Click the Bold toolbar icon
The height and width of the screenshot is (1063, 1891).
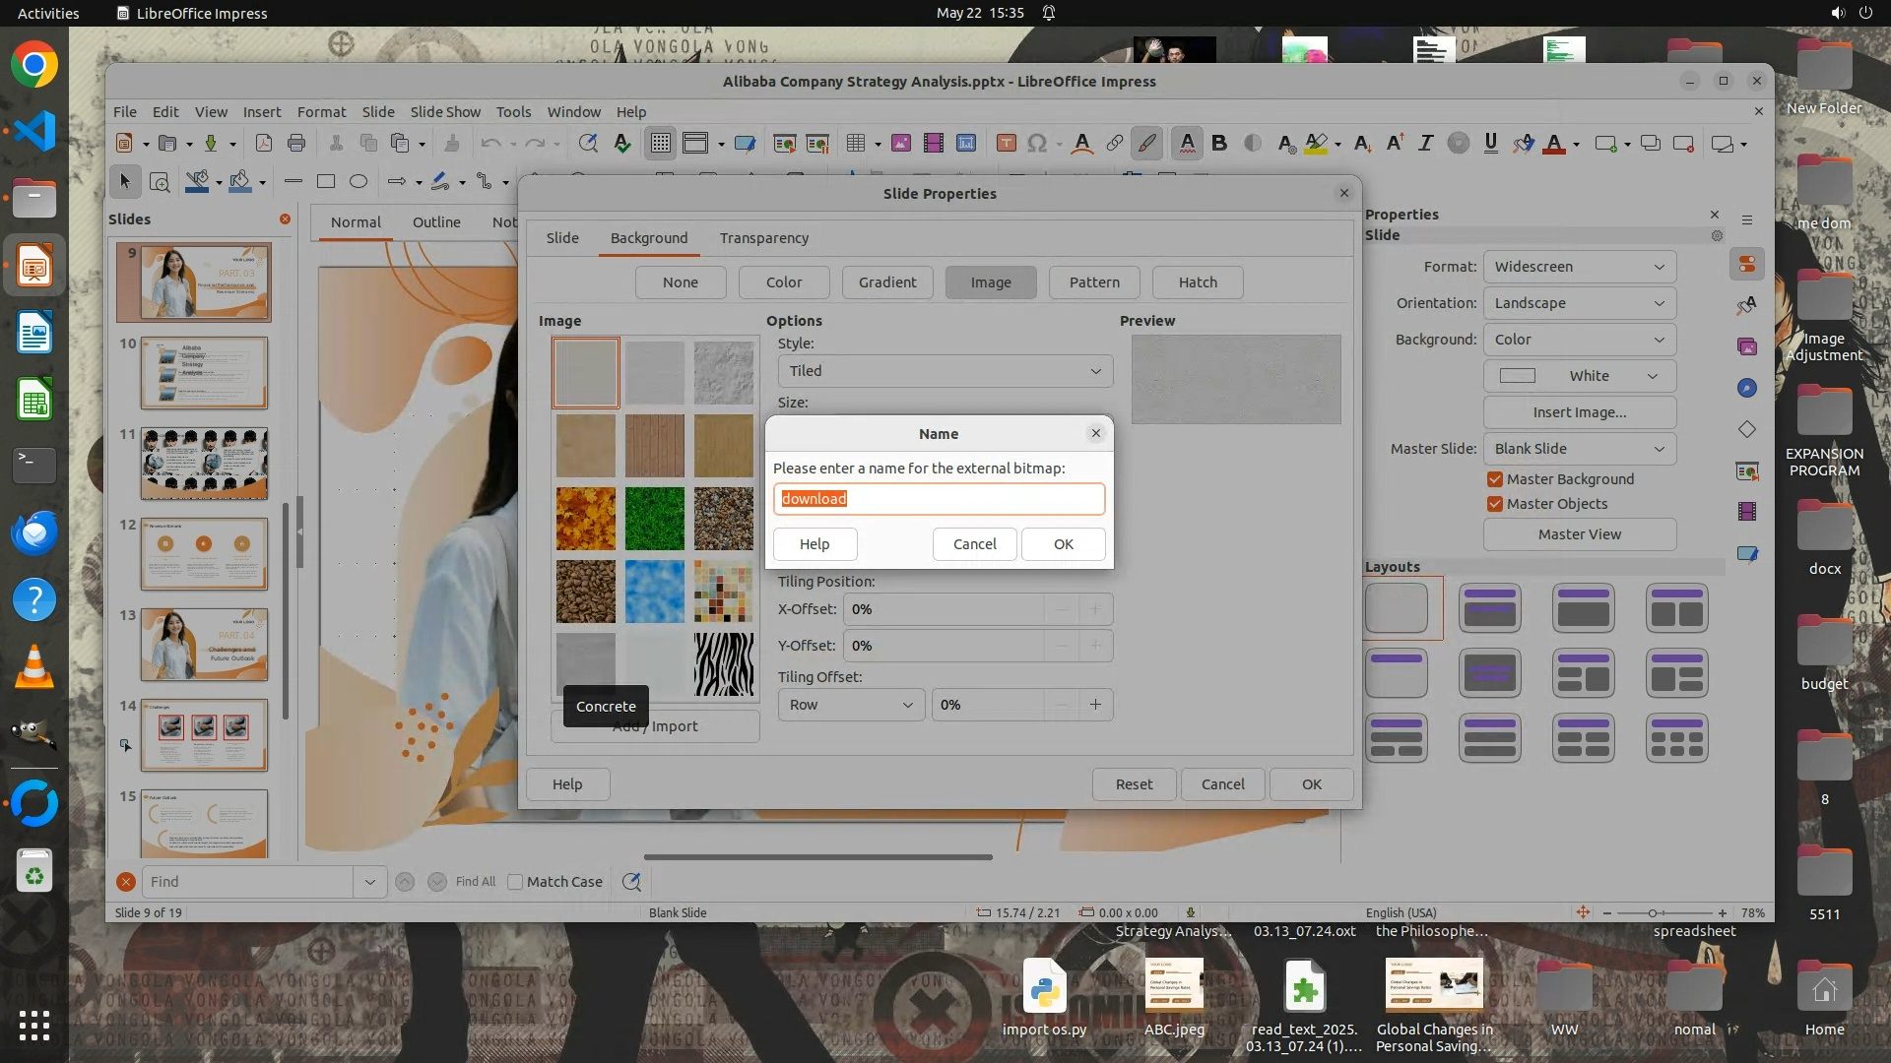coord(1219,144)
